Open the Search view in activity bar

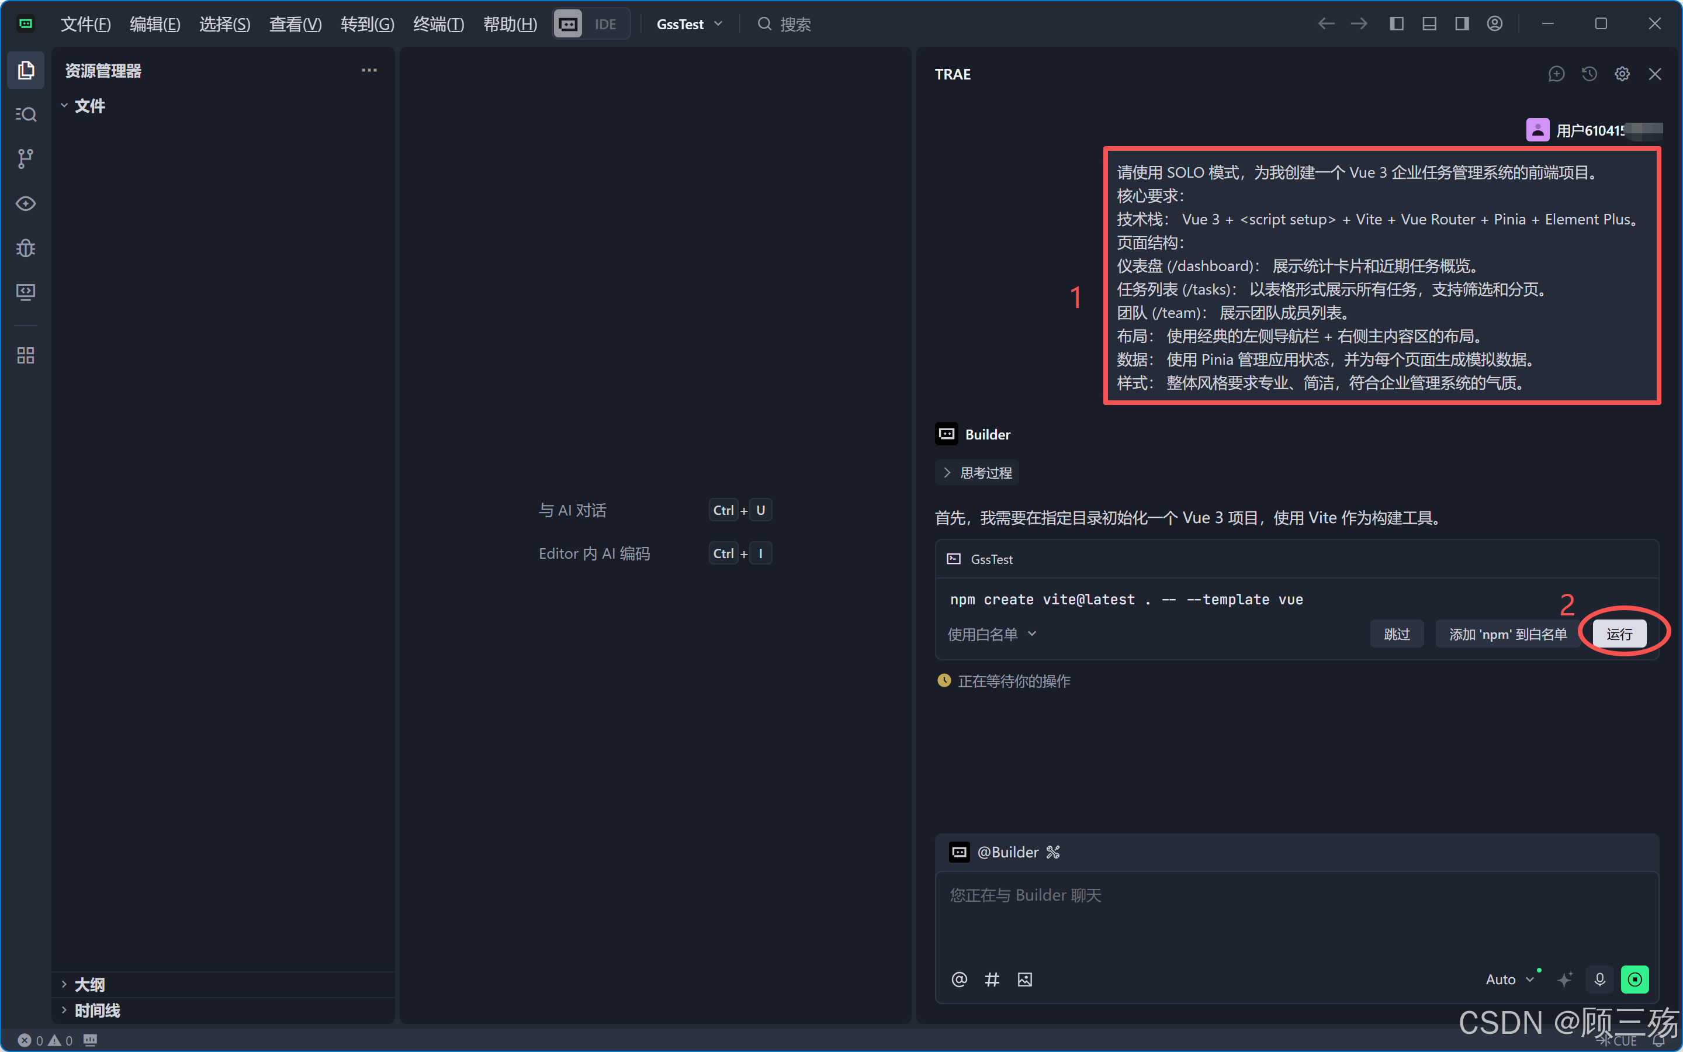[x=26, y=114]
